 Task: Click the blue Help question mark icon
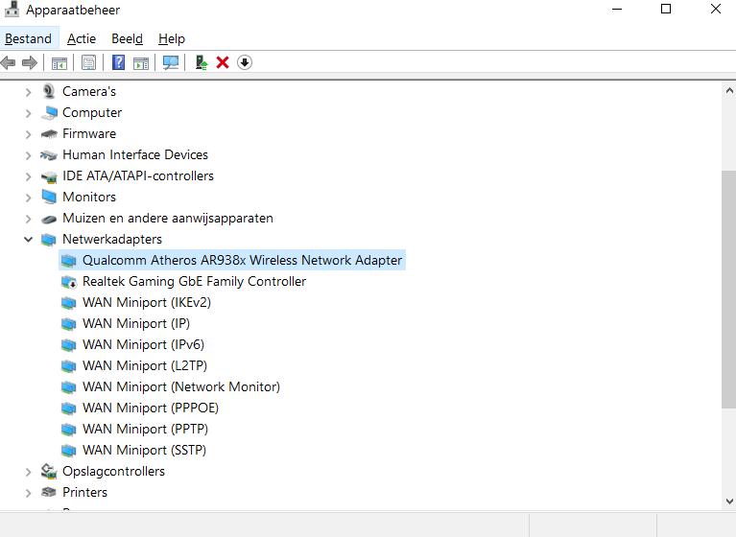click(x=118, y=62)
